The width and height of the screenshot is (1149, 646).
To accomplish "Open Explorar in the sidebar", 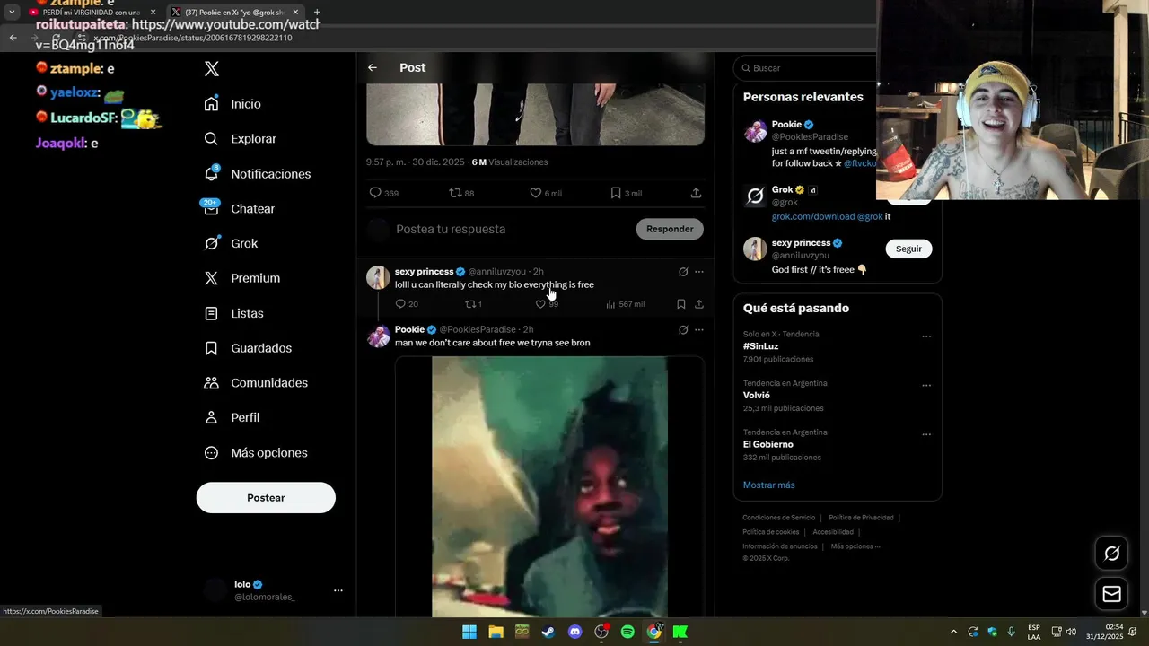I will pos(240,139).
